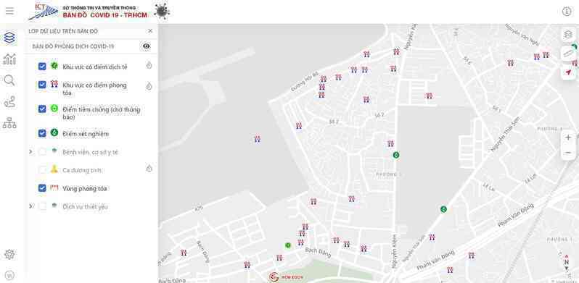The height and width of the screenshot is (283, 579).
Task: Open the hamburger menu
Action: (9, 11)
